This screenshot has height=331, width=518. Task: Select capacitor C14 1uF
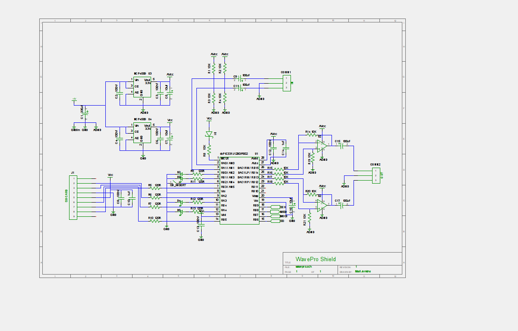point(286,147)
